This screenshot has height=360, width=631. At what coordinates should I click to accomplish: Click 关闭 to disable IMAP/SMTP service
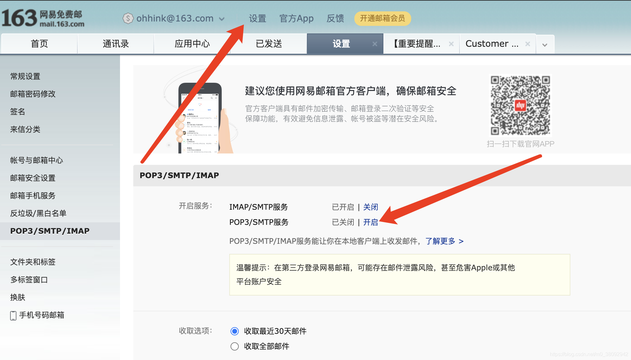coord(370,207)
